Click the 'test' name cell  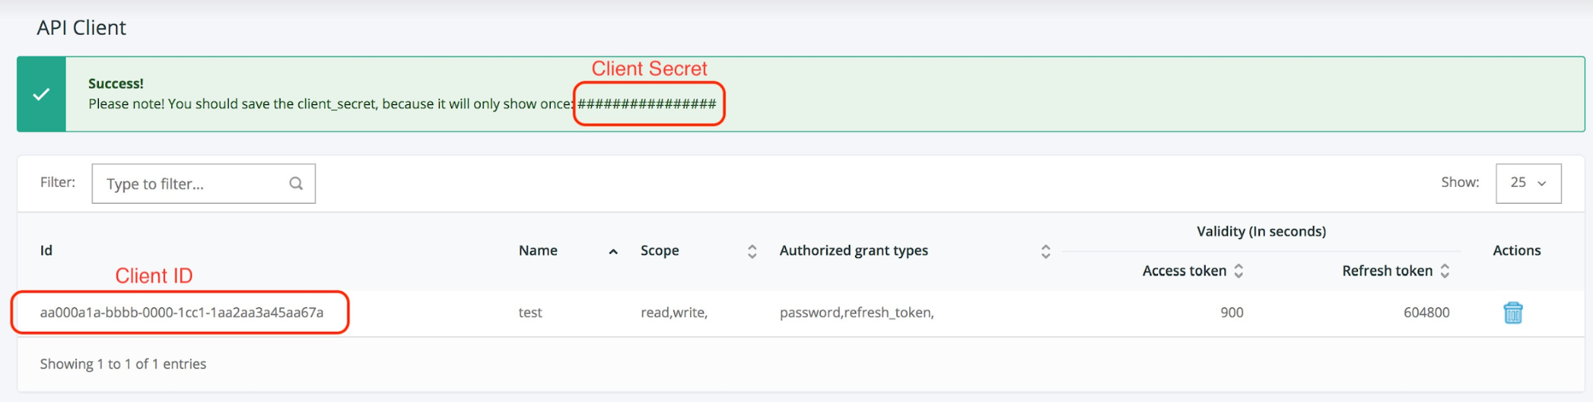click(530, 313)
